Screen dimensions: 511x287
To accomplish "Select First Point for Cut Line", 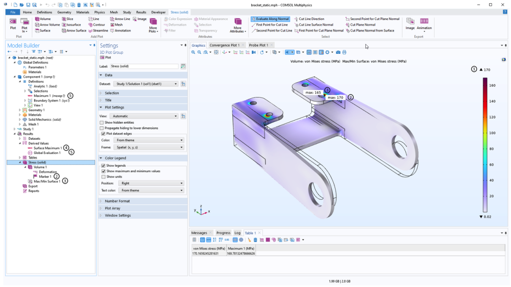I will tap(270, 25).
